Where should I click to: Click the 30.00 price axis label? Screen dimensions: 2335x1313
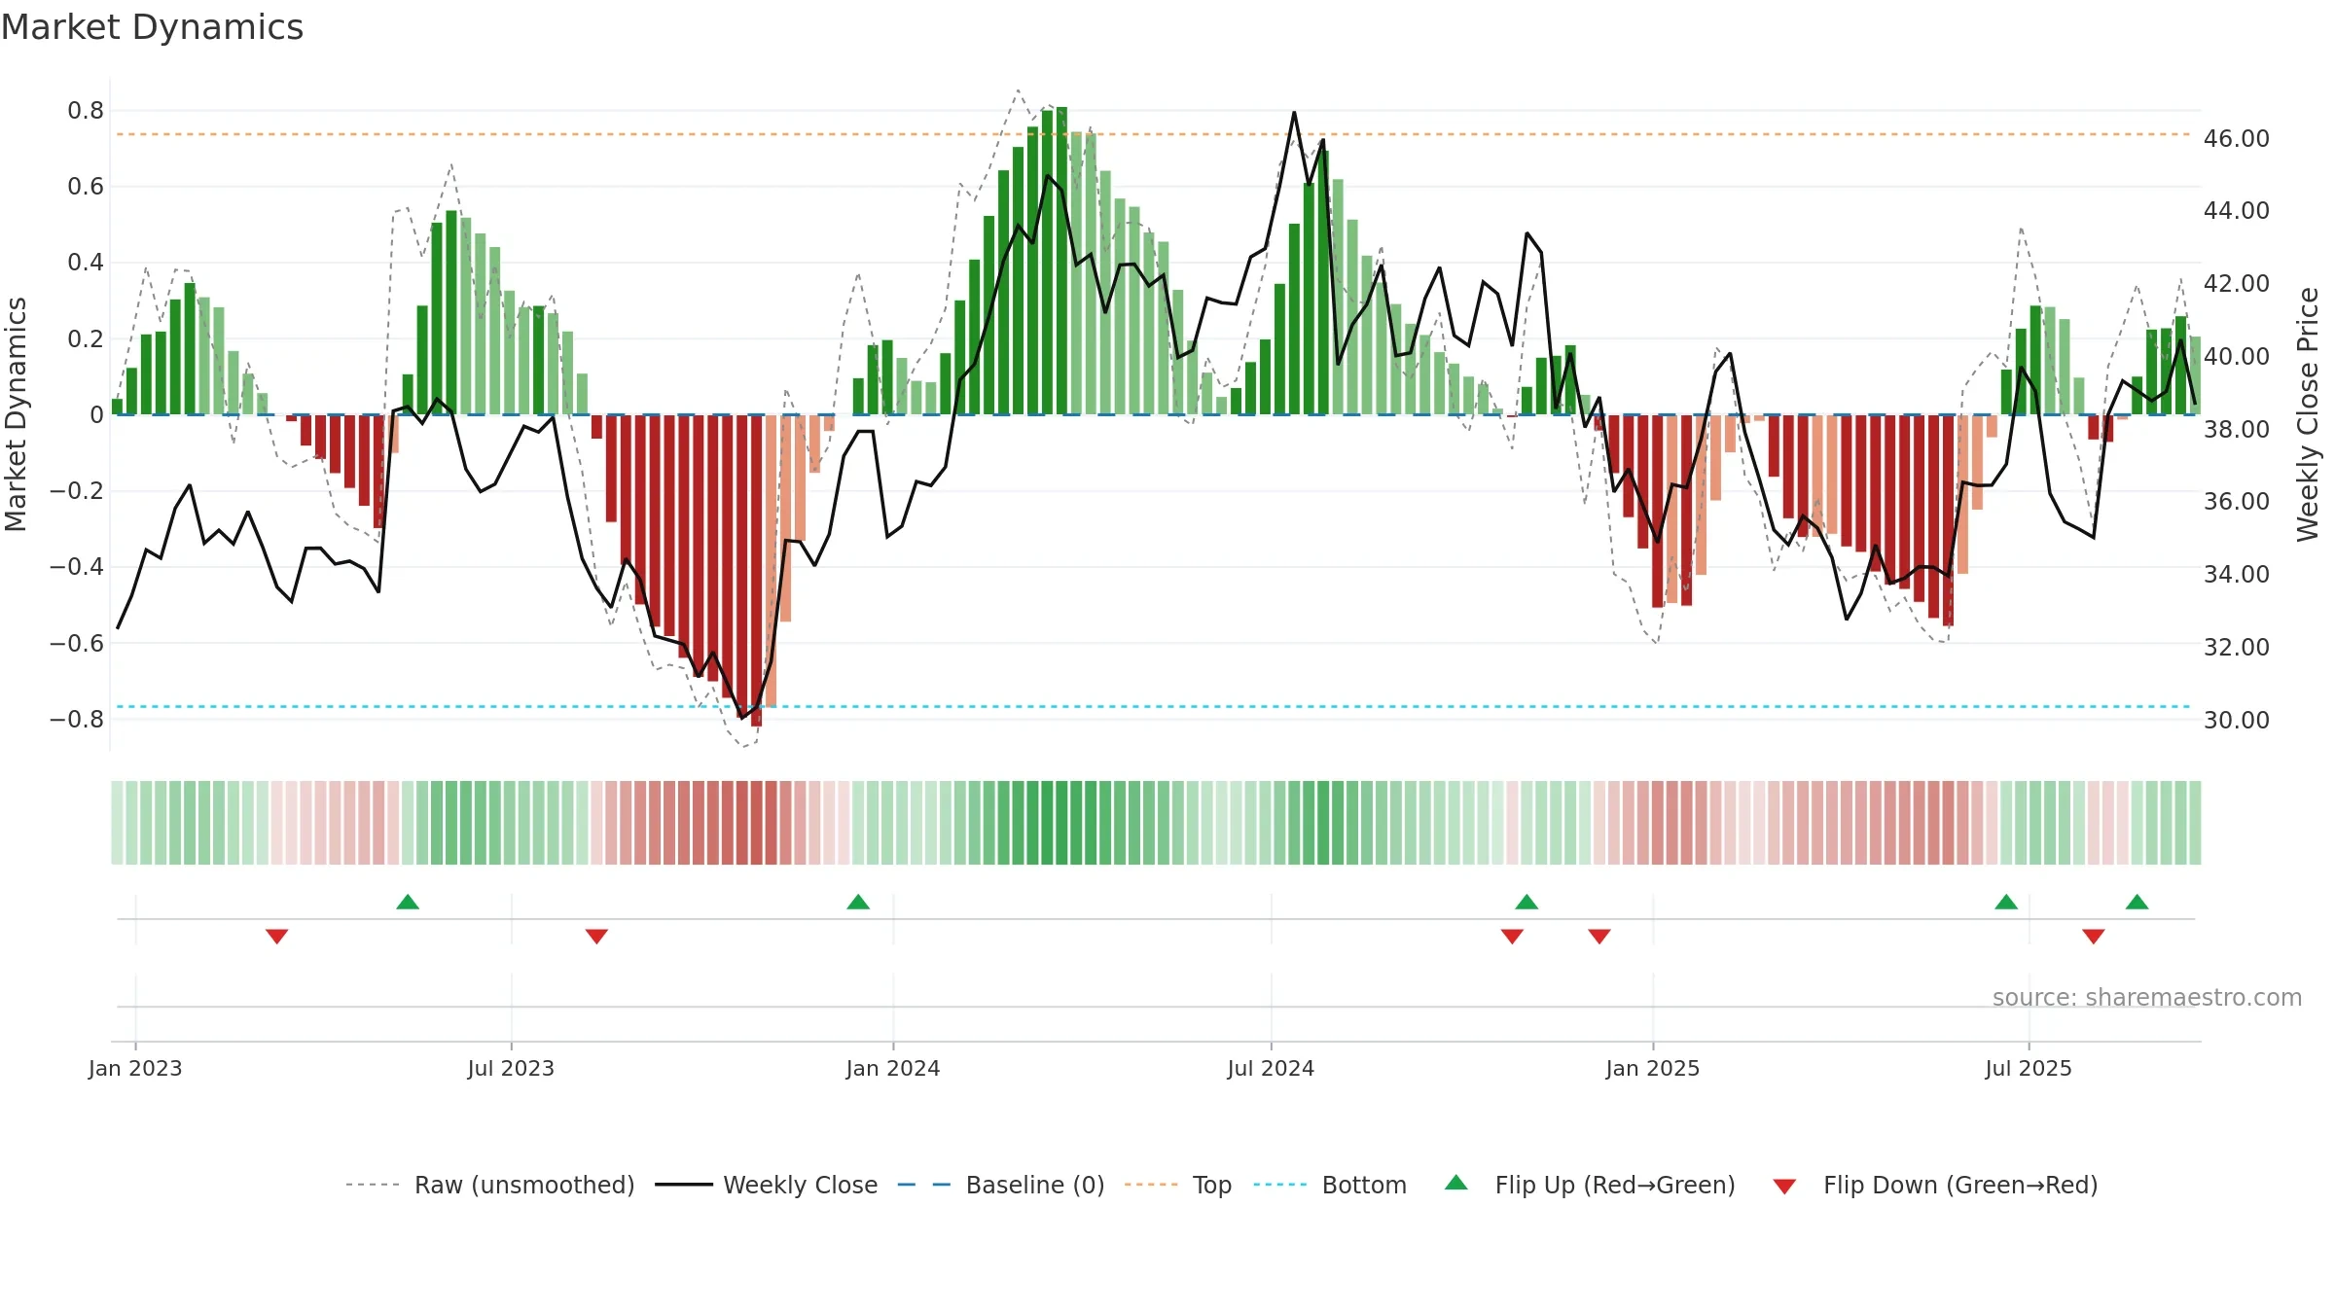point(2237,720)
